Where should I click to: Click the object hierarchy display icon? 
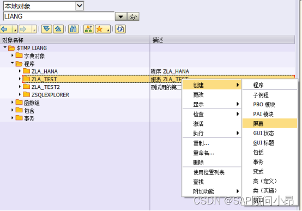pos(89,29)
